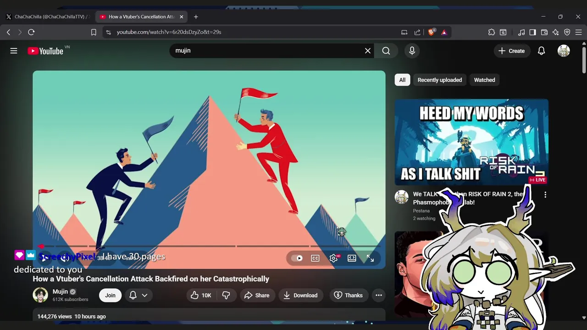Open the Mujin channel name link
The image size is (587, 330).
click(x=60, y=291)
